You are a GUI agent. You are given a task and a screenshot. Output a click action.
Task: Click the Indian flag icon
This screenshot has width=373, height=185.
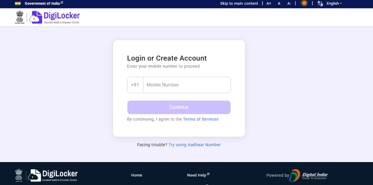point(18,4)
